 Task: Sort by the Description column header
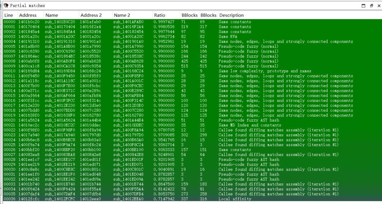coord(231,15)
